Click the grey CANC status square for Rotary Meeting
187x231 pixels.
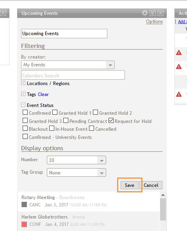click(x=24, y=204)
